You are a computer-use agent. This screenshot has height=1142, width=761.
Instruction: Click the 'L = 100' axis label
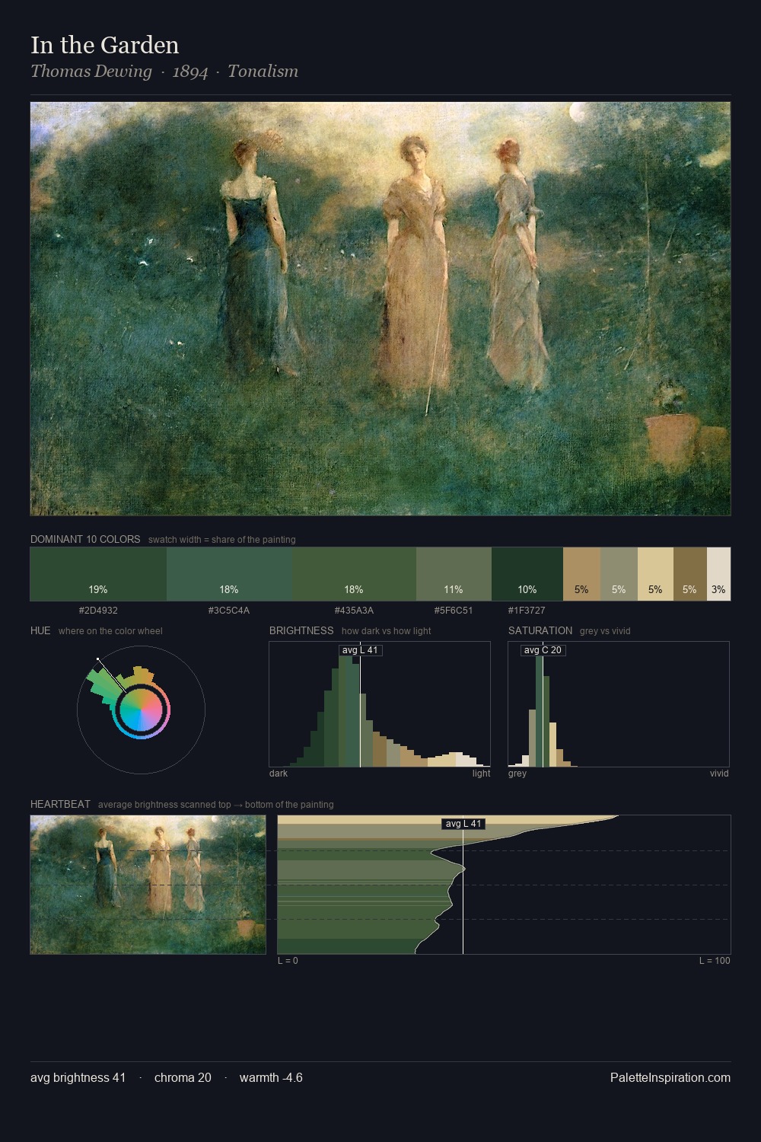(x=715, y=961)
